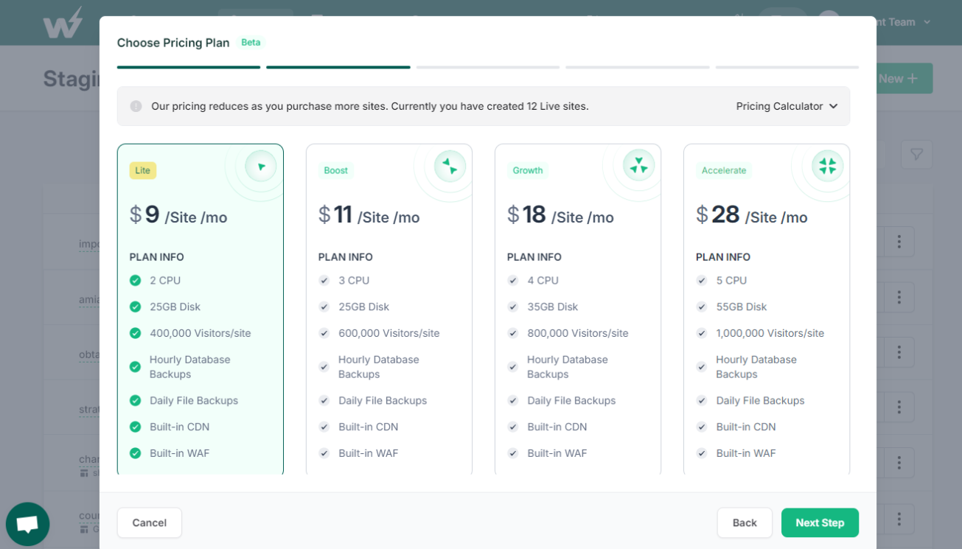Click 800,000 Visitors/site in Growth plan

[x=578, y=333]
